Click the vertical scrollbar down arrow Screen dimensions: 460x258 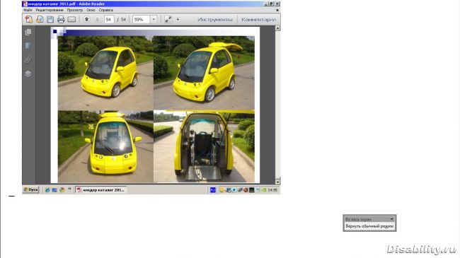click(277, 182)
